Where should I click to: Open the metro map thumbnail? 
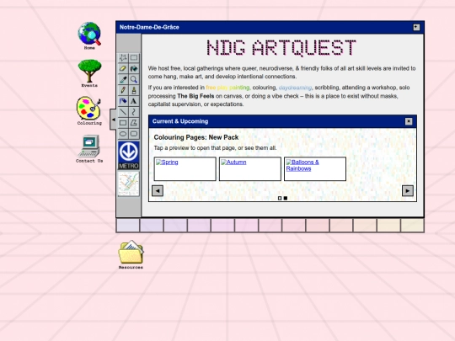coord(129,184)
